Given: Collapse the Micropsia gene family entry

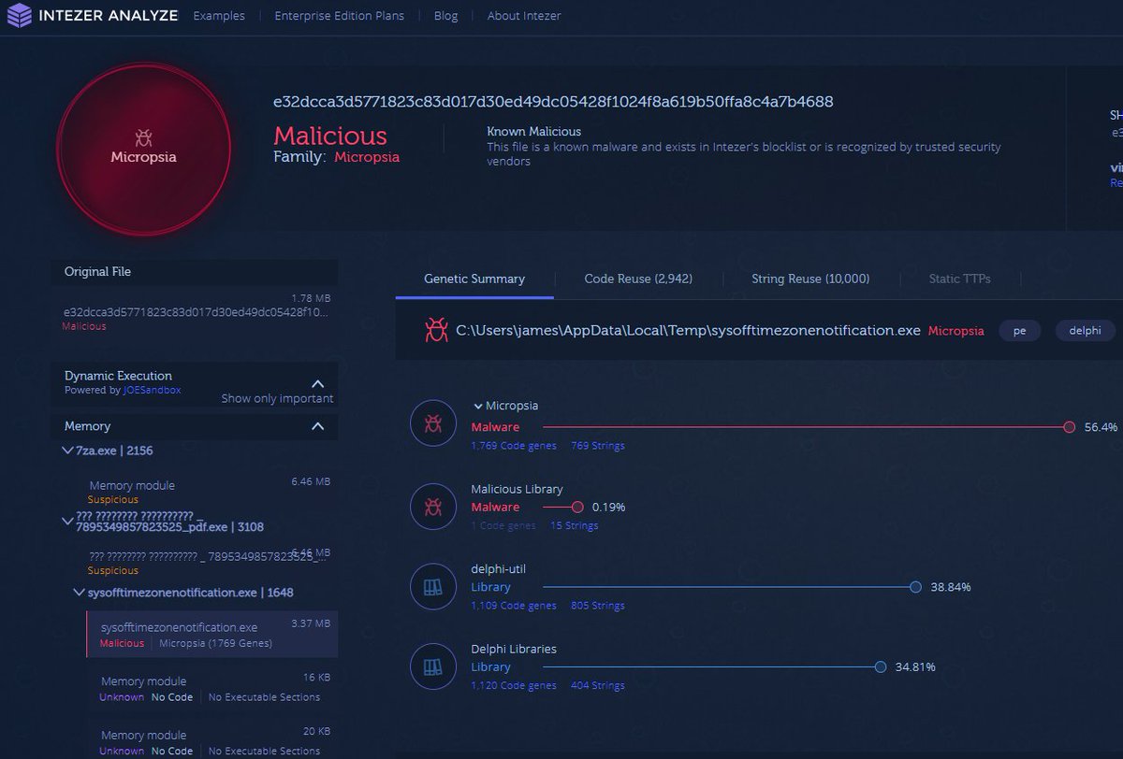Looking at the screenshot, I should point(477,407).
